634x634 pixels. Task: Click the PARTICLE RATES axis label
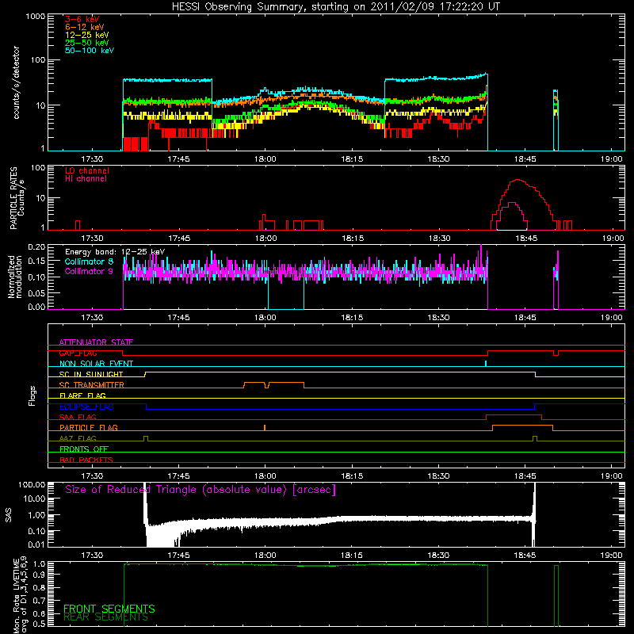coord(17,198)
